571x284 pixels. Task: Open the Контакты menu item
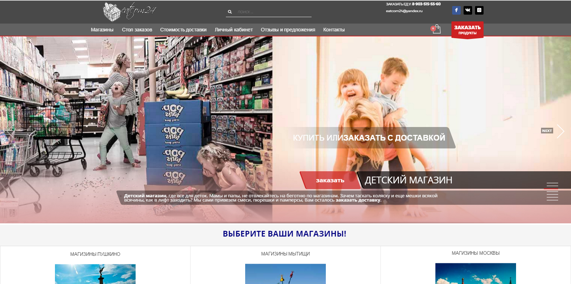[x=334, y=30]
